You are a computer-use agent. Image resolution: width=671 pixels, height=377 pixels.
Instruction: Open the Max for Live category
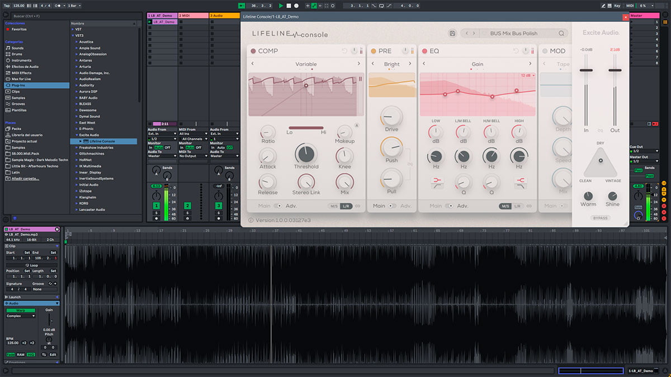click(x=22, y=79)
